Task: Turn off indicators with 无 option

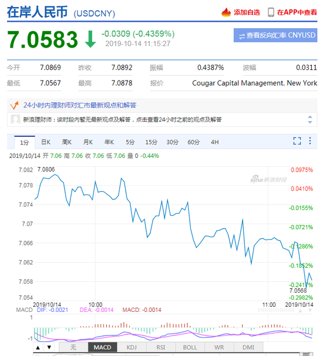Action: (73, 347)
